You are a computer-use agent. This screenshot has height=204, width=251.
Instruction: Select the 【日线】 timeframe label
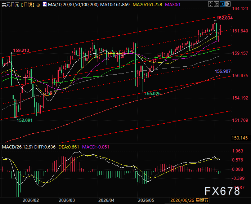(27, 4)
